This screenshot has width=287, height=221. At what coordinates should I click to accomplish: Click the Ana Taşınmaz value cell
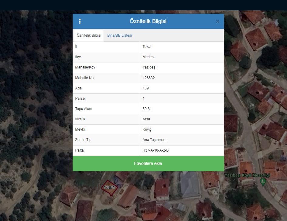click(154, 140)
